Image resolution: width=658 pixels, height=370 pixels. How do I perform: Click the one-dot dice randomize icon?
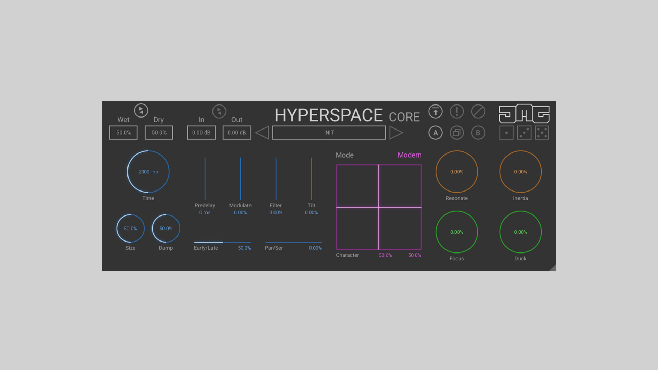point(507,133)
